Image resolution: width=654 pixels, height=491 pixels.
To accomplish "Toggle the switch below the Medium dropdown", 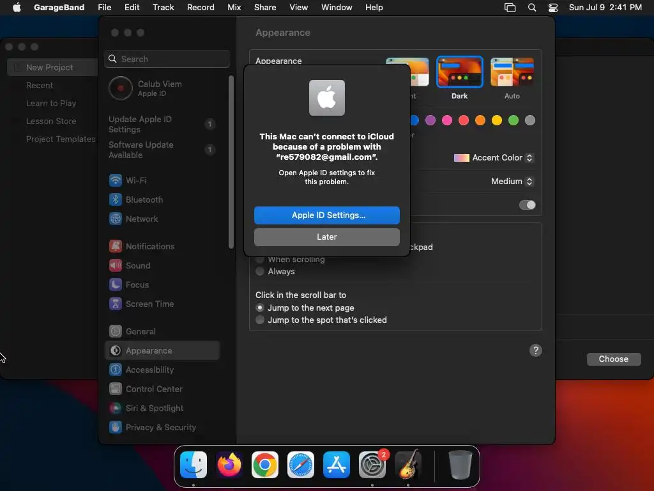I will tap(527, 205).
